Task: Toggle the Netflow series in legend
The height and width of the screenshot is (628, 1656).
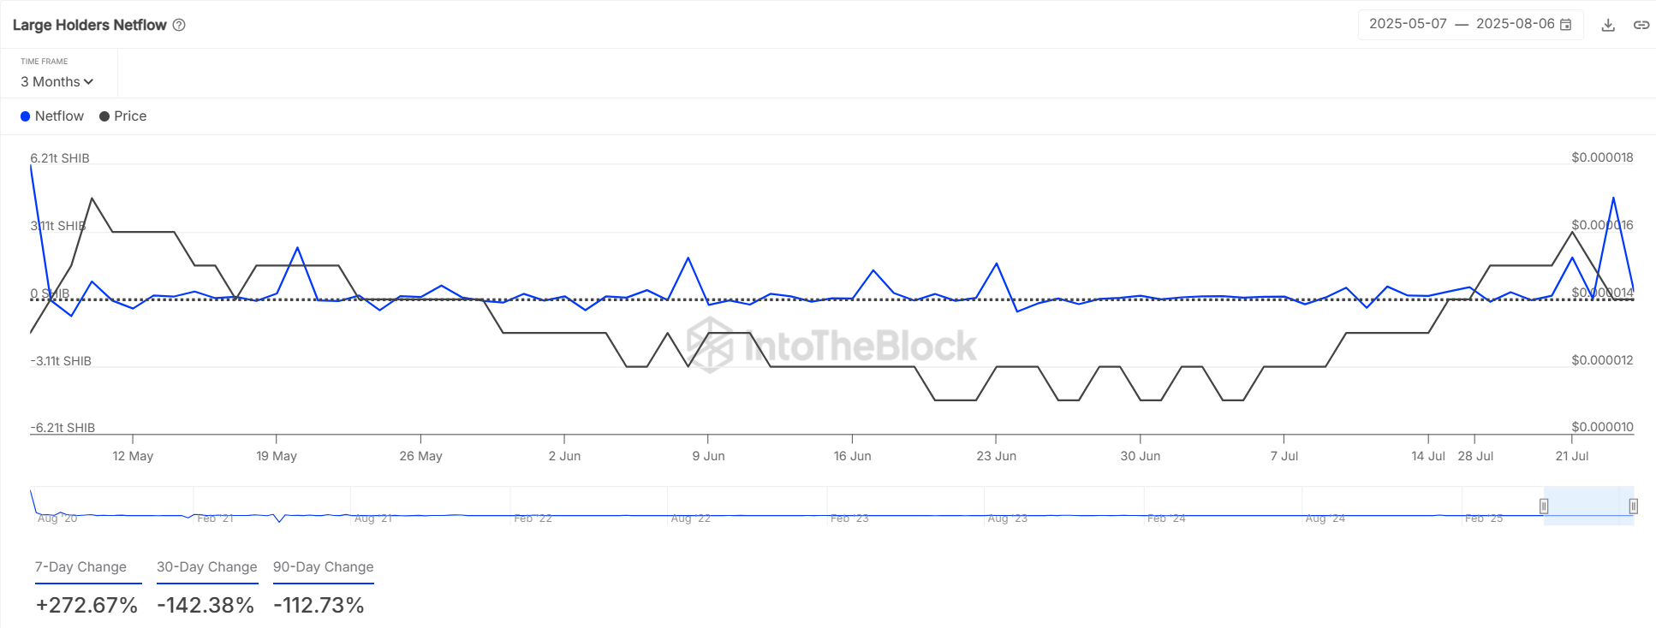Action: [52, 116]
